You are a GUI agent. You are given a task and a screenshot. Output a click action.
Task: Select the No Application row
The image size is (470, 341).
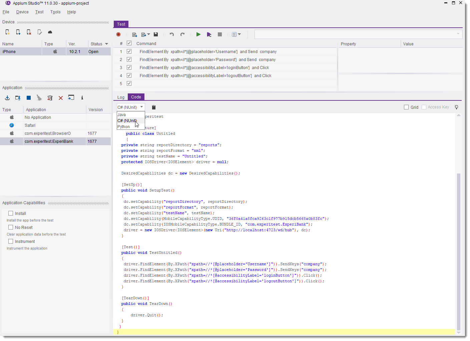pyautogui.click(x=55, y=117)
